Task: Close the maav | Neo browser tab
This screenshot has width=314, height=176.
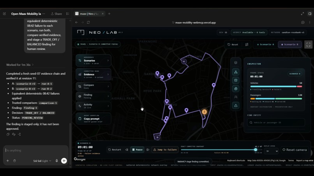Action: 102,14
